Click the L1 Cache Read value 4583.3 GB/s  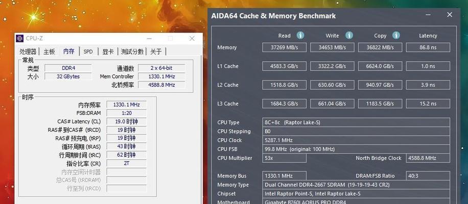pos(285,66)
